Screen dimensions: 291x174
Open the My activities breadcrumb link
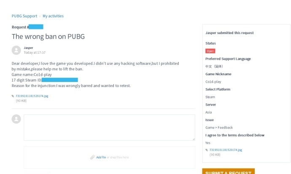click(x=53, y=16)
